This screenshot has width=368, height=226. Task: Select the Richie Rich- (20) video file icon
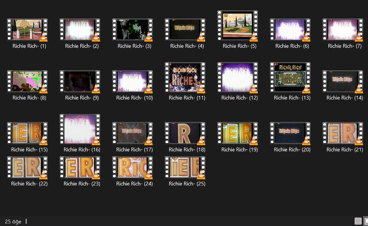290,133
